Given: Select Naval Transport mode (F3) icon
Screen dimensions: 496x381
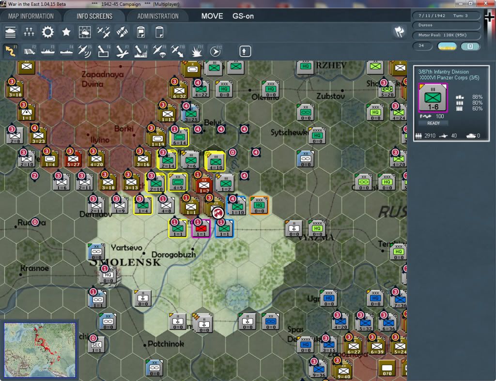Looking at the screenshot, I should tap(48, 51).
